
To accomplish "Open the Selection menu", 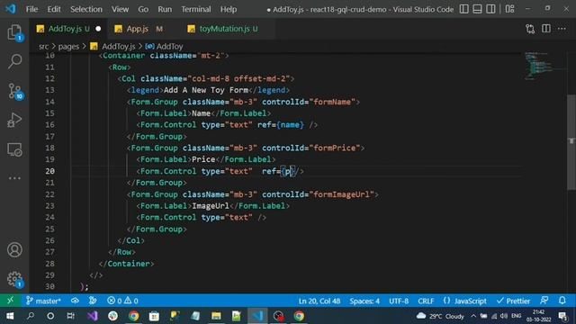I will point(86,9).
